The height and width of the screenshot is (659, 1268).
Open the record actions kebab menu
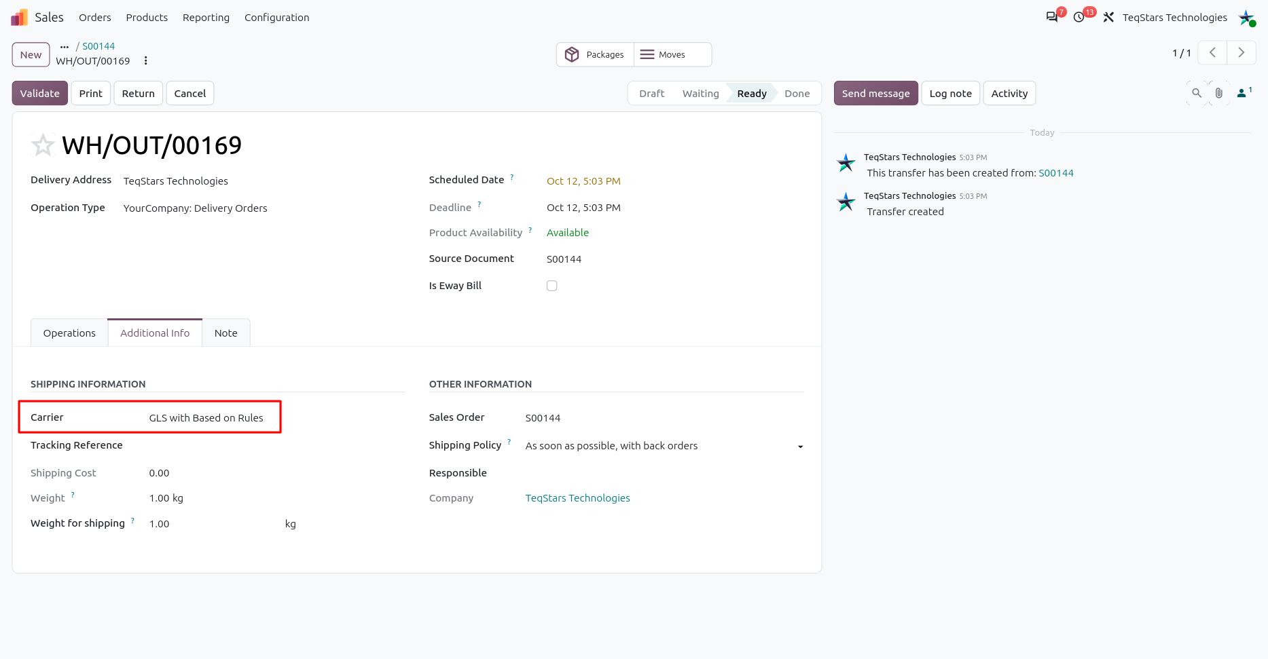point(145,61)
